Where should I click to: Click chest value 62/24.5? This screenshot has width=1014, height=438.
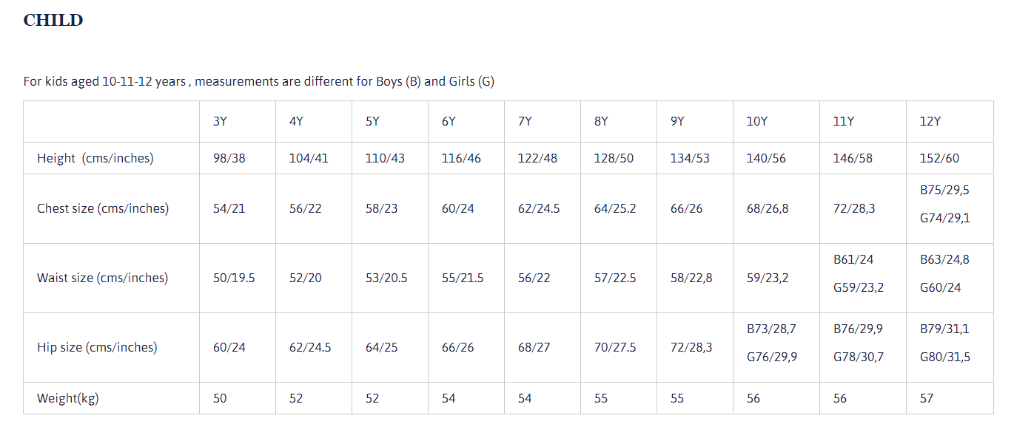point(539,208)
